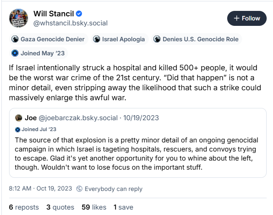View the 59 likes list
This screenshot has height=215, width=273.
(x=94, y=207)
